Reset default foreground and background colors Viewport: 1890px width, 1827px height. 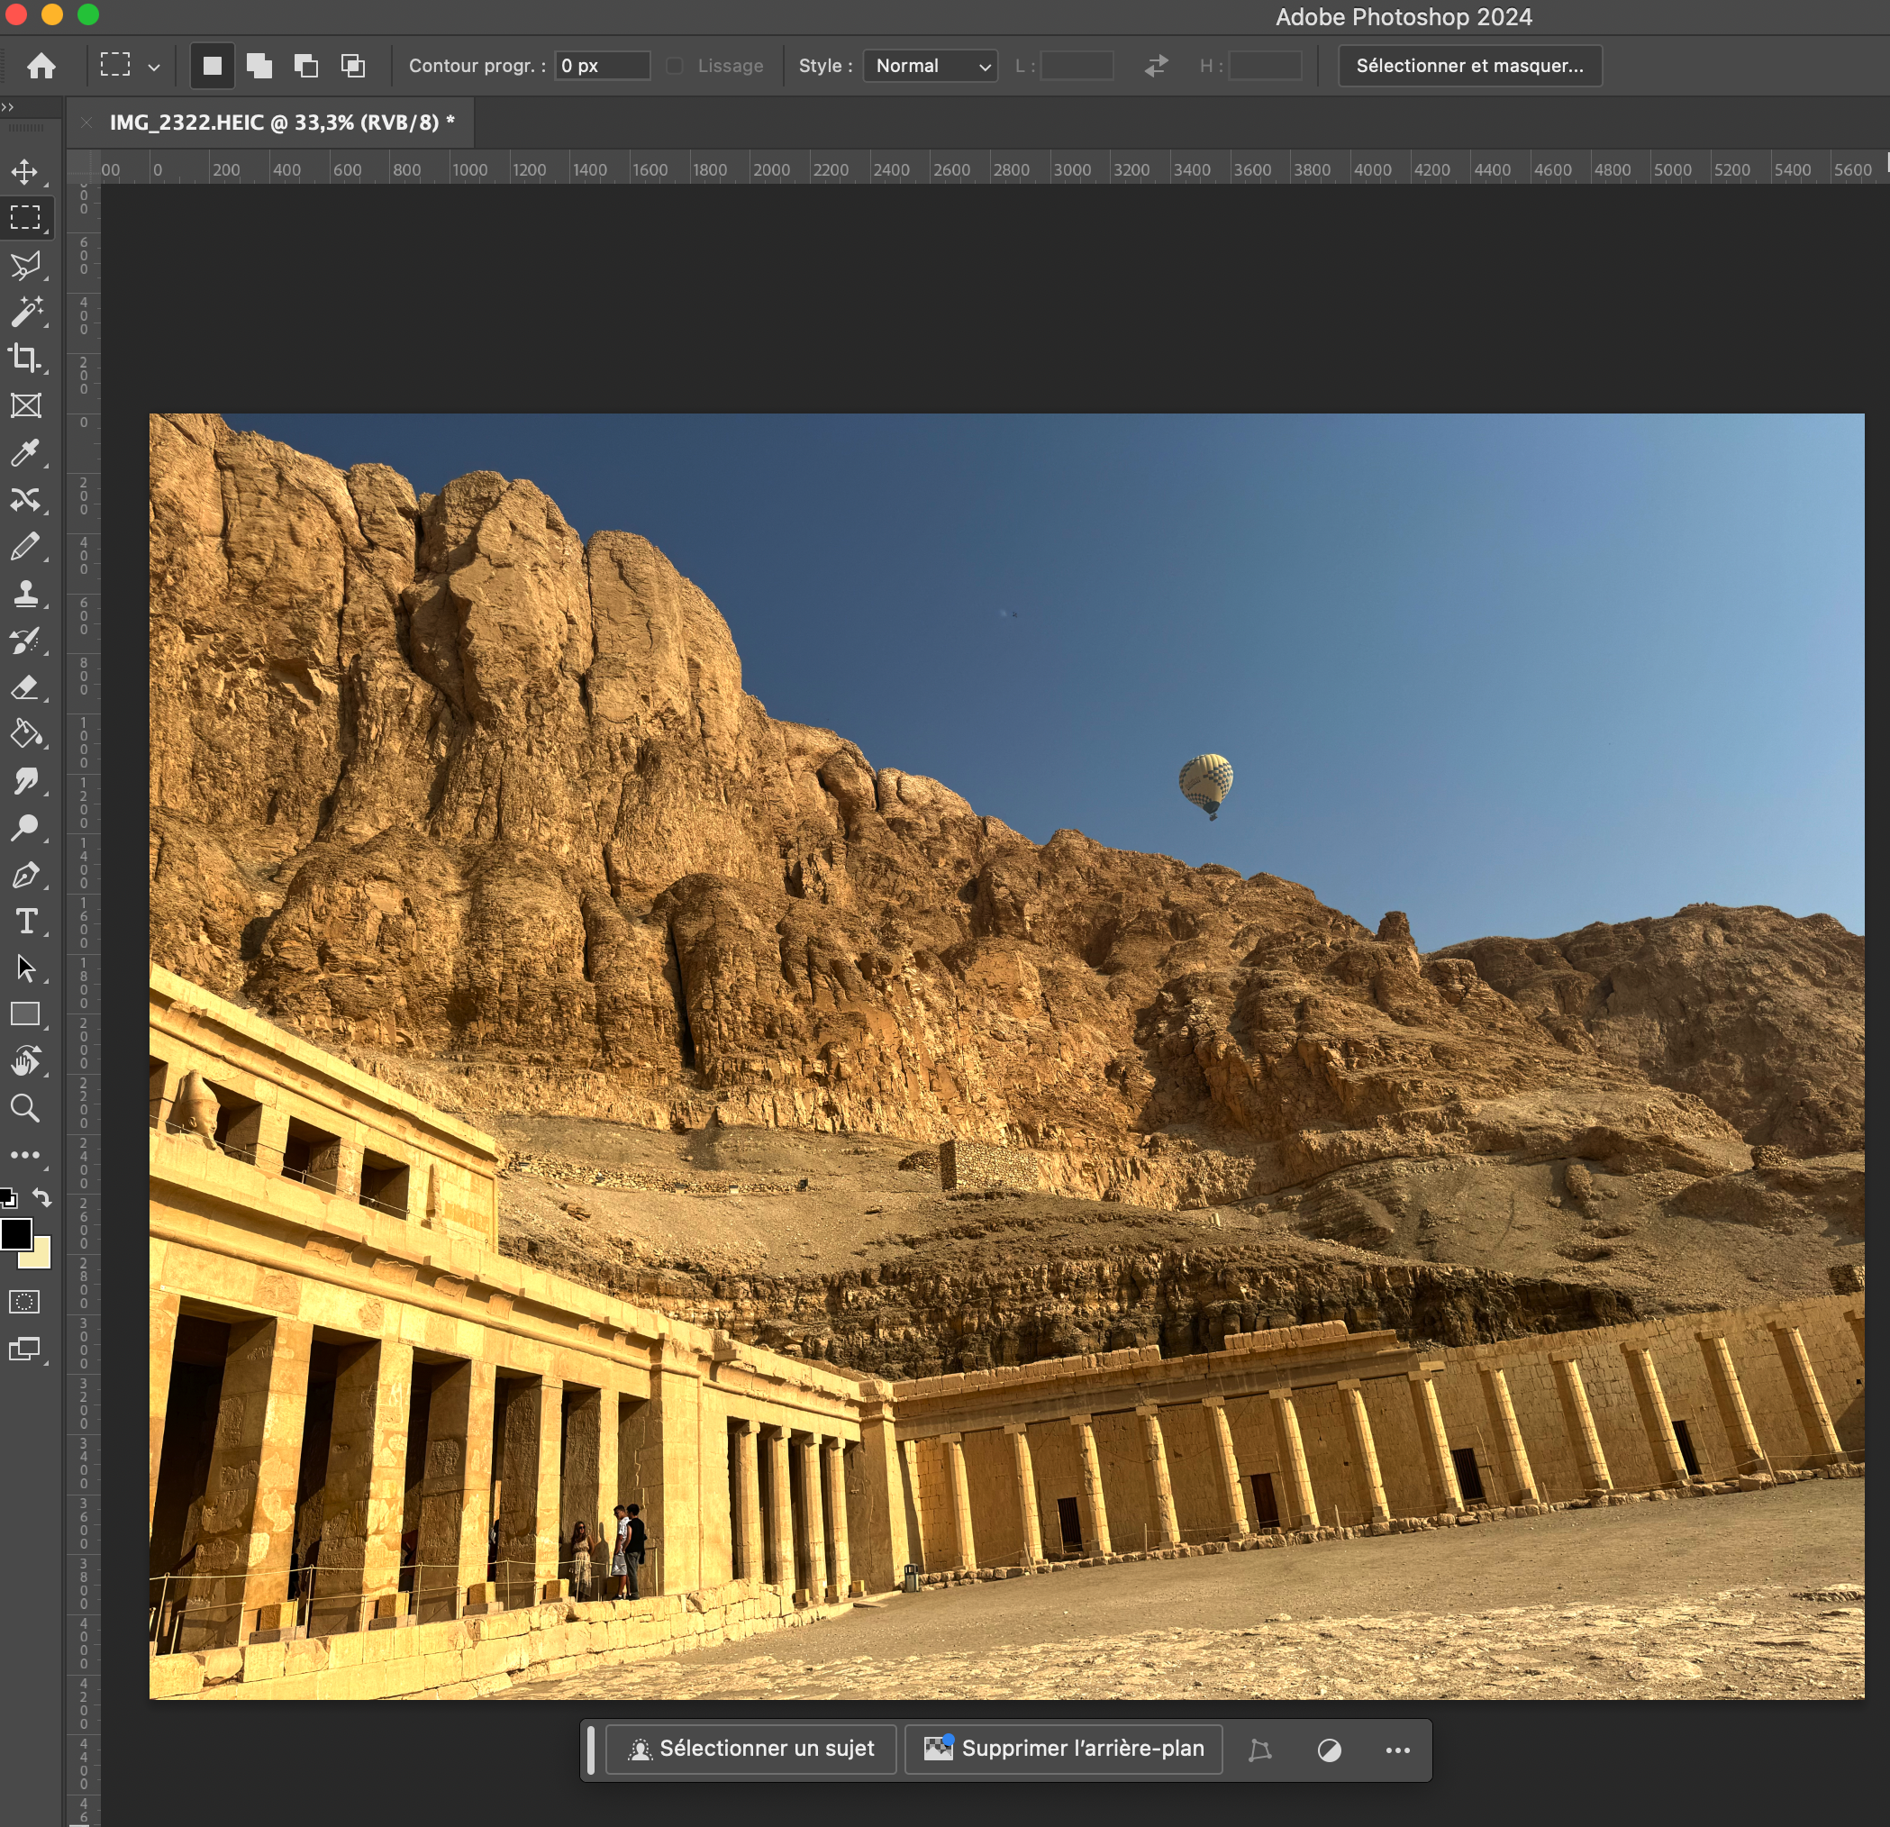click(x=9, y=1198)
